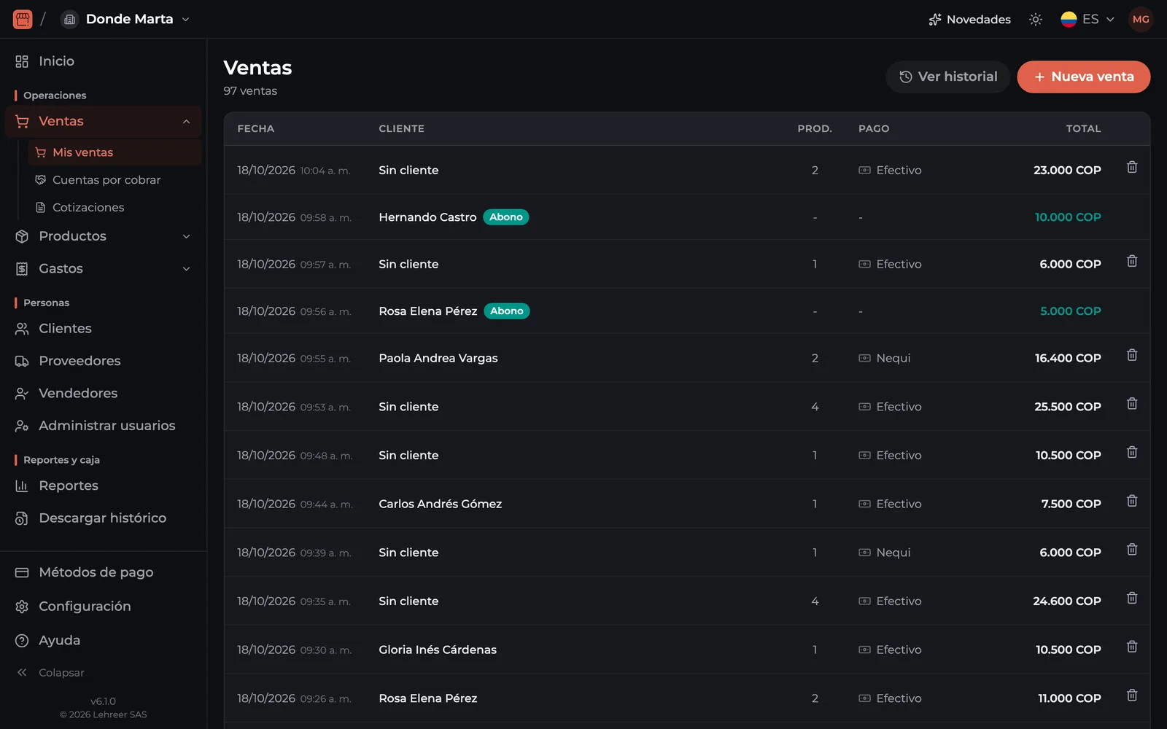Image resolution: width=1167 pixels, height=729 pixels.
Task: Toggle the light/dark theme sun icon
Action: (1036, 20)
